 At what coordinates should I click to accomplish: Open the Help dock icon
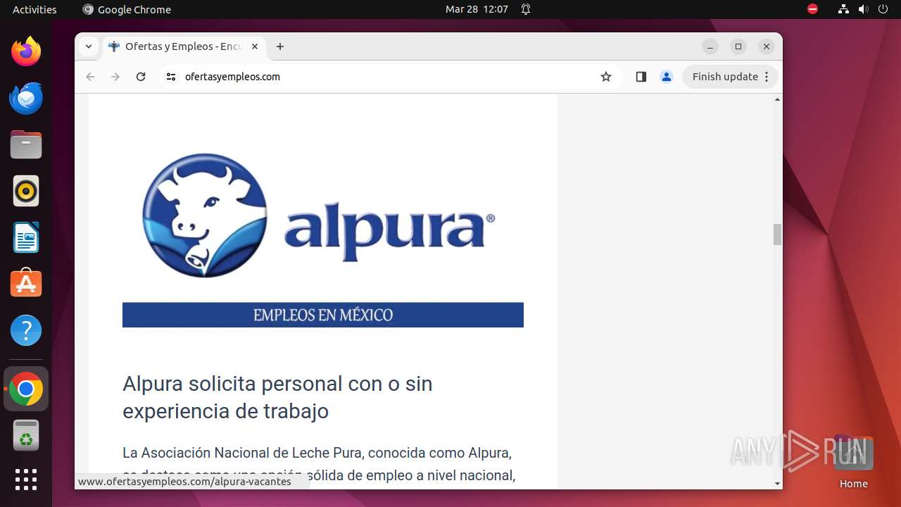coord(26,330)
